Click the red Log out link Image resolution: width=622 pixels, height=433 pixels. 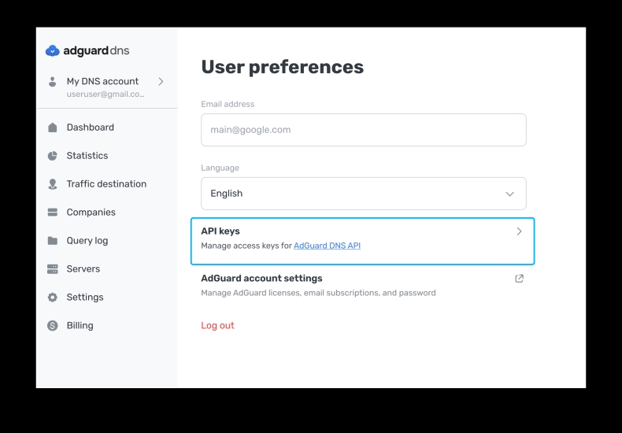coord(217,326)
